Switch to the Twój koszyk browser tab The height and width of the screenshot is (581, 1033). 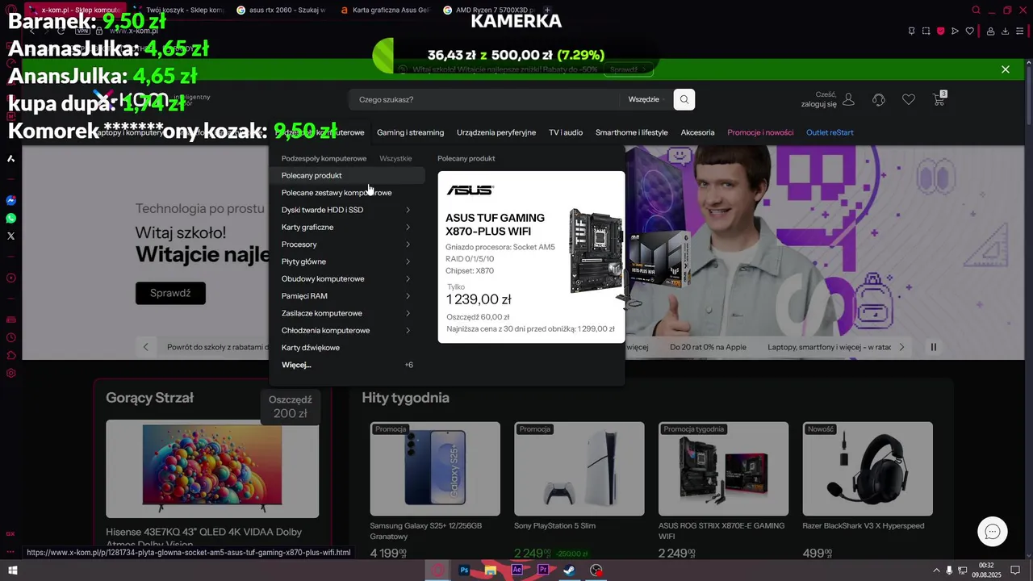(178, 10)
